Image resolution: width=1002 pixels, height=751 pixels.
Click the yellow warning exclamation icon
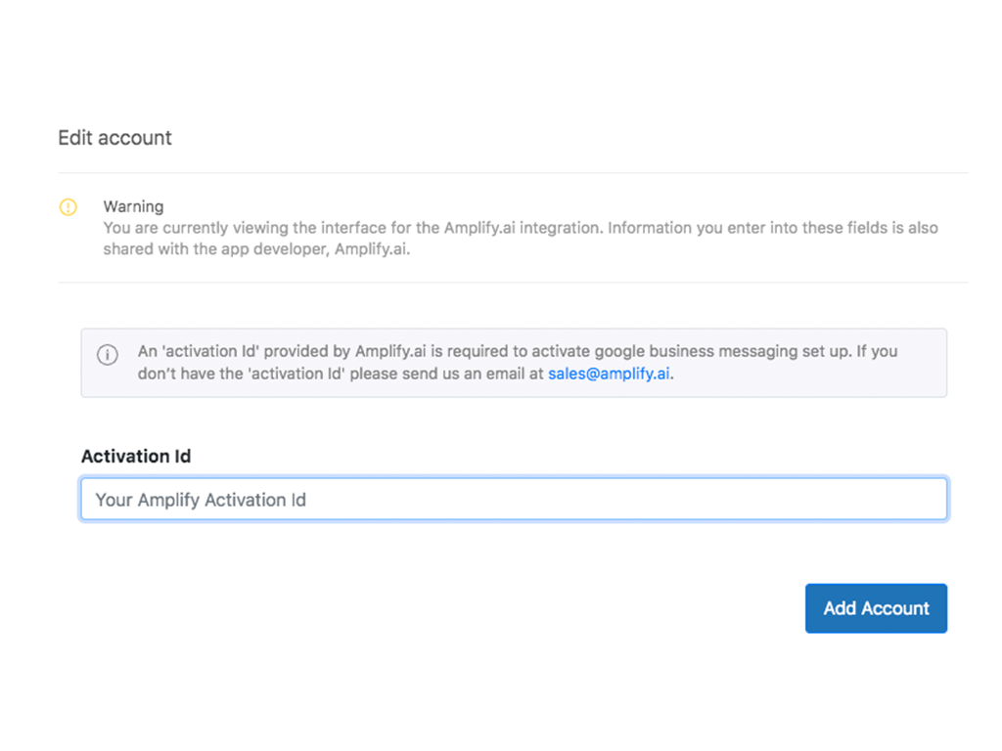click(x=68, y=207)
